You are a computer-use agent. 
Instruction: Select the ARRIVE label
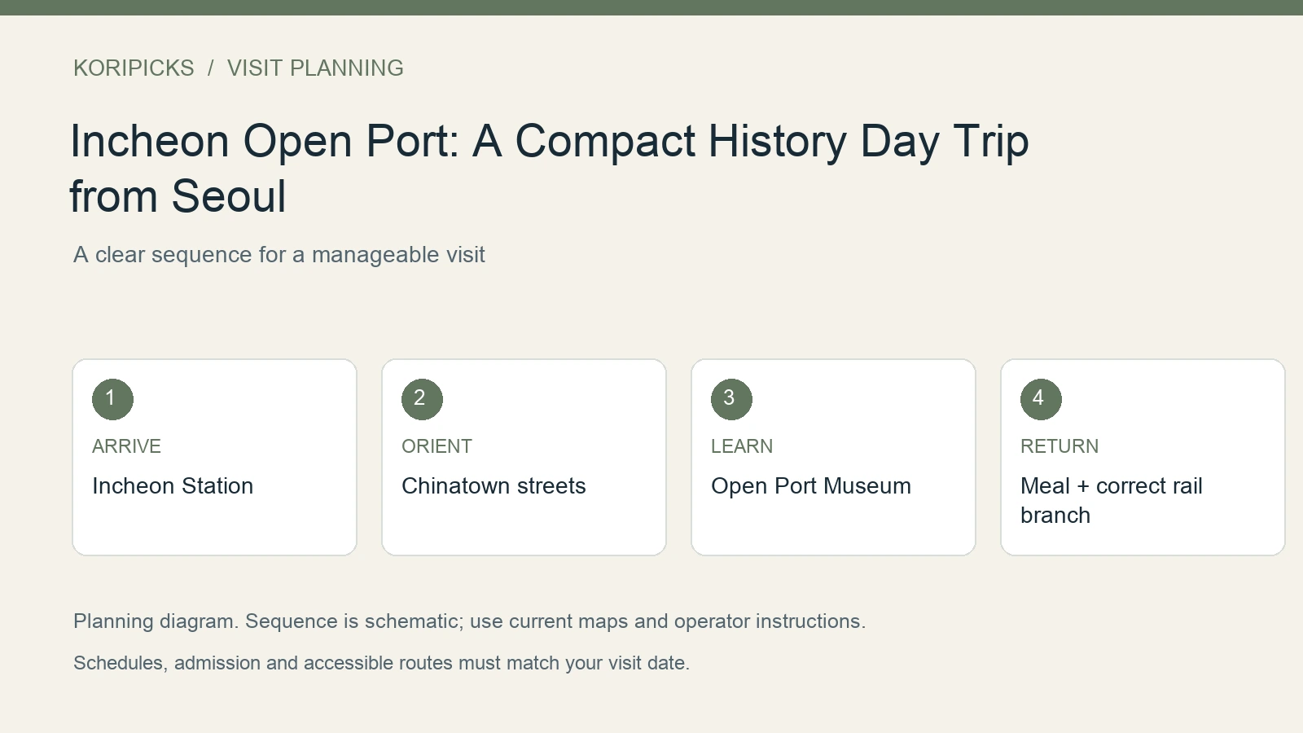[x=126, y=446]
